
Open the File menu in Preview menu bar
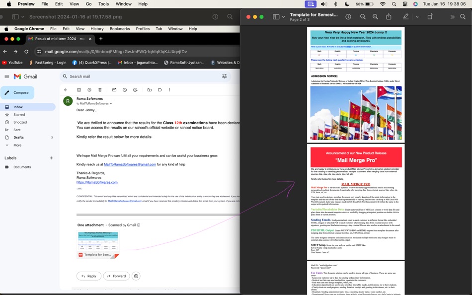[x=45, y=4]
